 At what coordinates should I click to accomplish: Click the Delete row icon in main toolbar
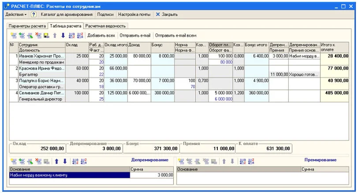(x=38, y=35)
